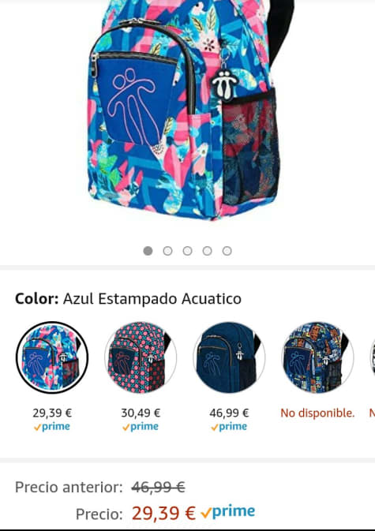
Task: Tap the 29,39 € price under first swatch
Action: pos(52,413)
